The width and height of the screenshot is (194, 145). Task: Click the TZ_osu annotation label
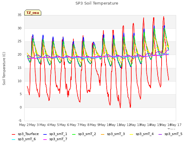click(x=33, y=13)
